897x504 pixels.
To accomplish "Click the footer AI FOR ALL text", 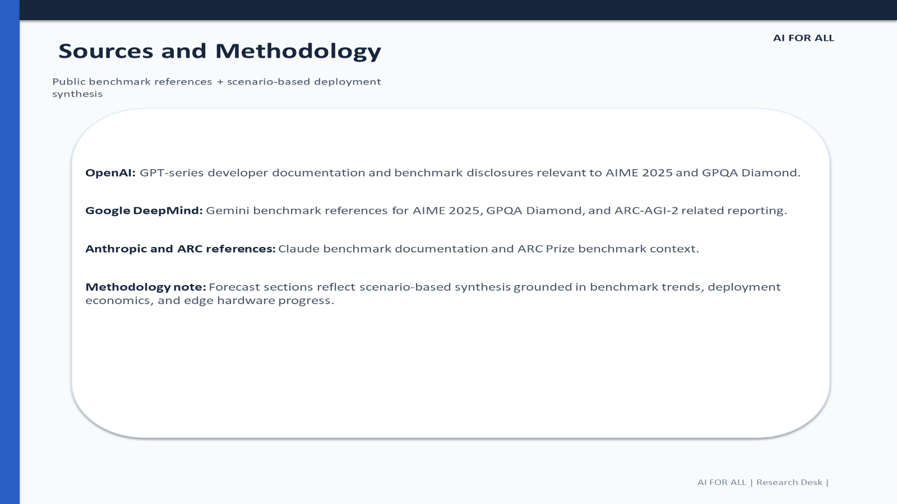I will (722, 482).
